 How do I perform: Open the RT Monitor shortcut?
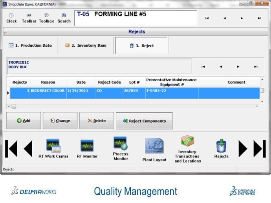(87, 146)
